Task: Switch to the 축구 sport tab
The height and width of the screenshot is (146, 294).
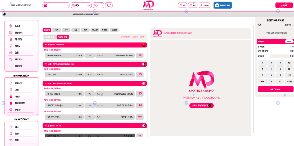Action: tap(57, 30)
